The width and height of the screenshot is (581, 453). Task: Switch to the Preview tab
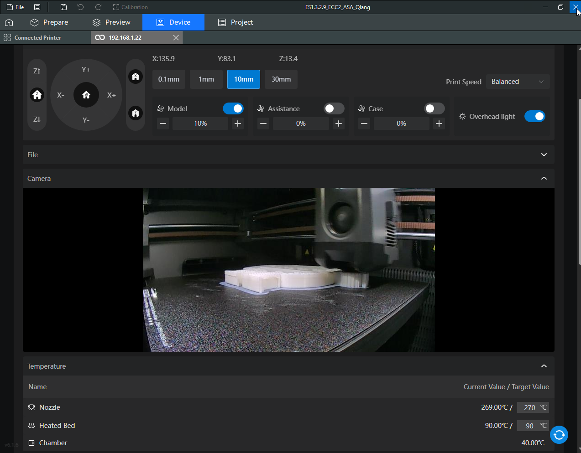pos(111,22)
